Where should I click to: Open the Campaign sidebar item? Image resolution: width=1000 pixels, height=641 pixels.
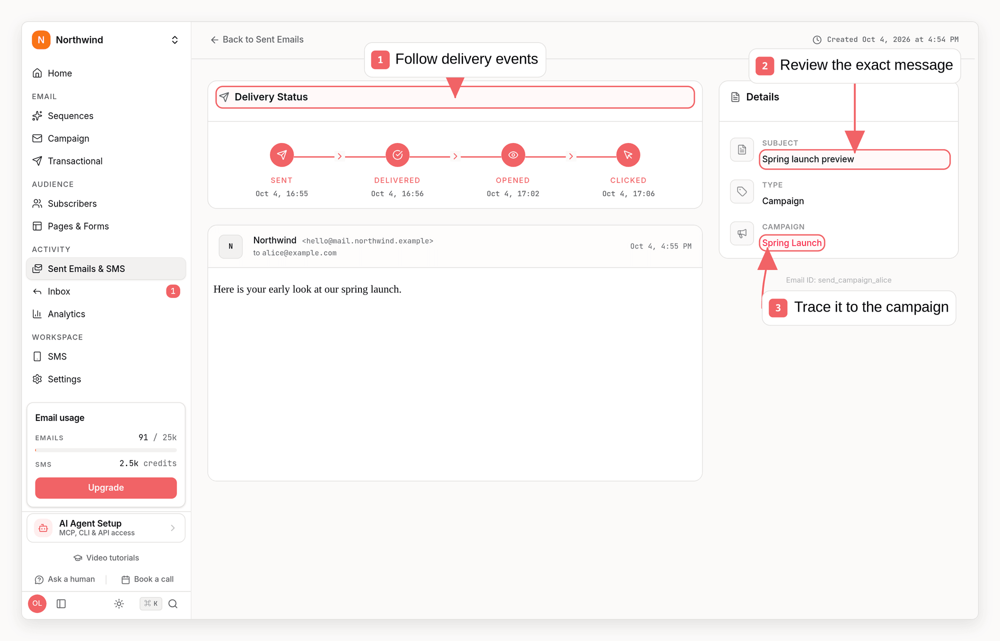[106, 138]
